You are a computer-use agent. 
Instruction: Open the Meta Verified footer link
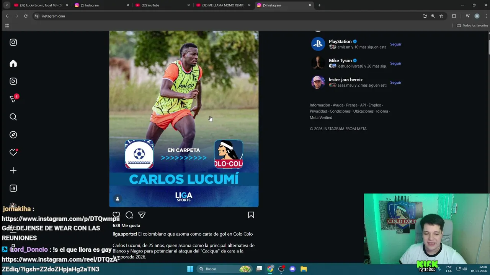tap(321, 118)
